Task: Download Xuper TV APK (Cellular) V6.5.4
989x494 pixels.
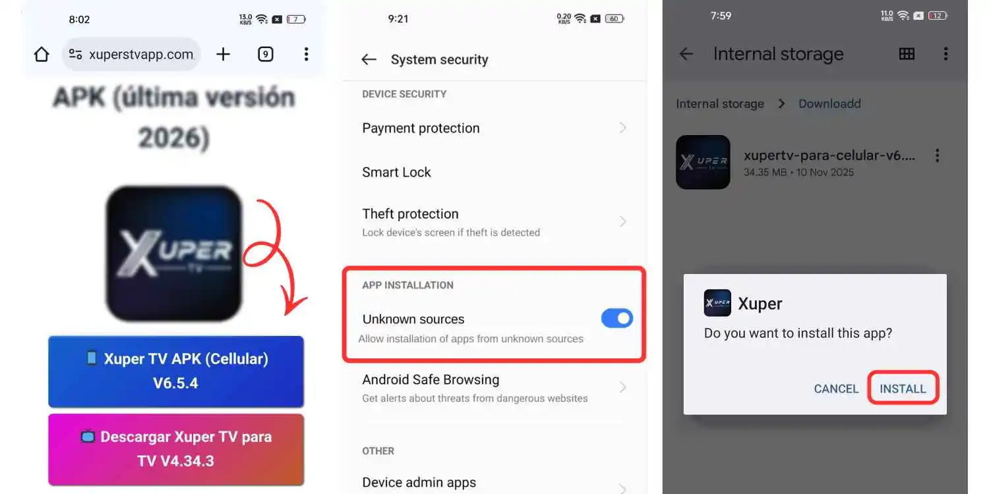Action: pos(176,371)
